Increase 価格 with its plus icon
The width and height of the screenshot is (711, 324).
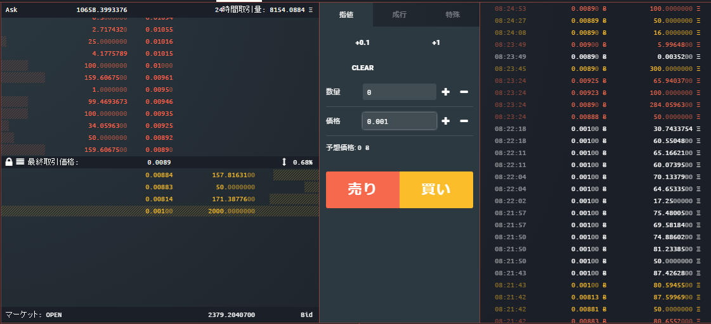(446, 121)
